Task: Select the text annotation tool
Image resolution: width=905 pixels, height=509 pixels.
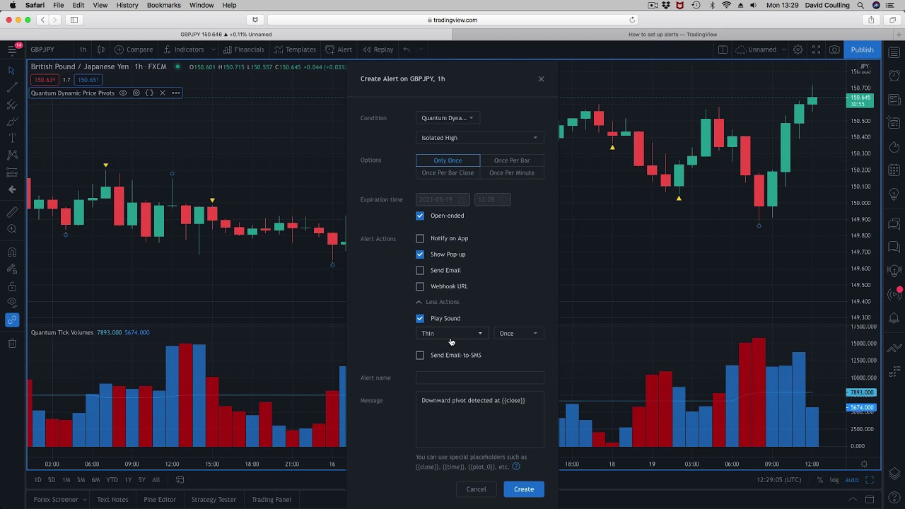Action: click(12, 138)
